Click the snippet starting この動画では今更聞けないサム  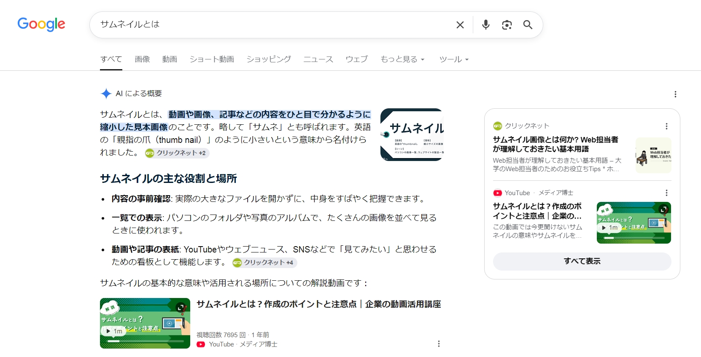(537, 231)
